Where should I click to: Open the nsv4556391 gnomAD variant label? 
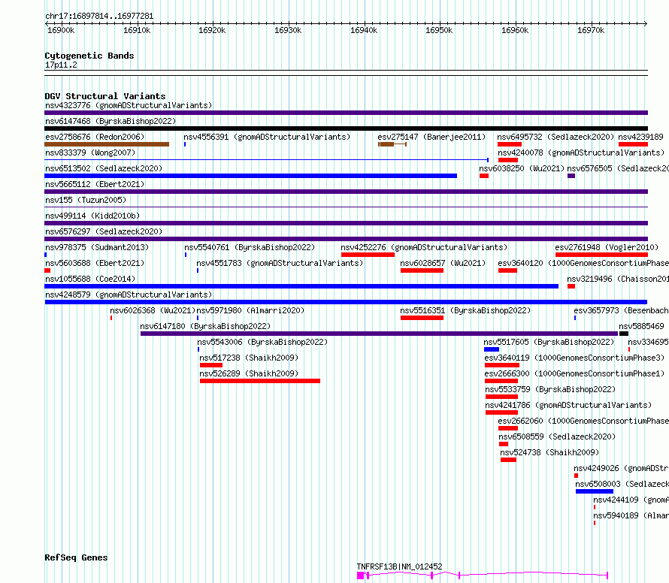click(x=267, y=137)
